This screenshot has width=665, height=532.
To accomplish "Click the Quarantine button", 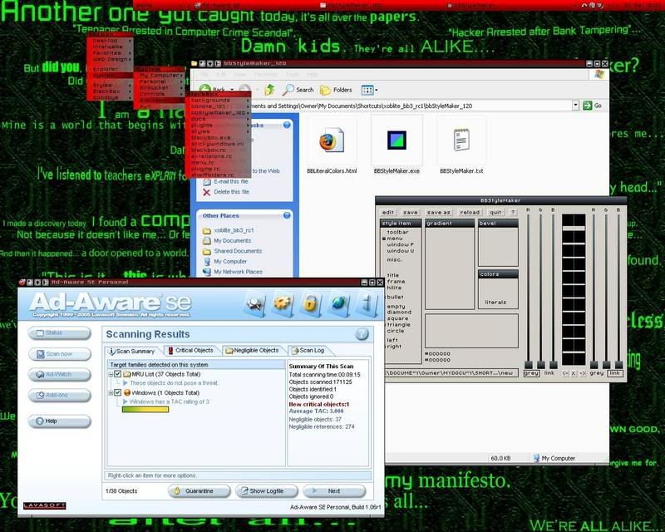I will point(199,491).
